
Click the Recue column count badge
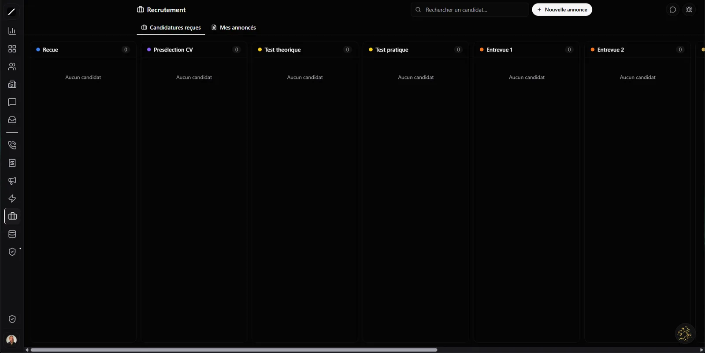click(126, 50)
